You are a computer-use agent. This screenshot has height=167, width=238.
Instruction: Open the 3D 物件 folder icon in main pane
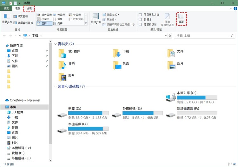pos(63,53)
